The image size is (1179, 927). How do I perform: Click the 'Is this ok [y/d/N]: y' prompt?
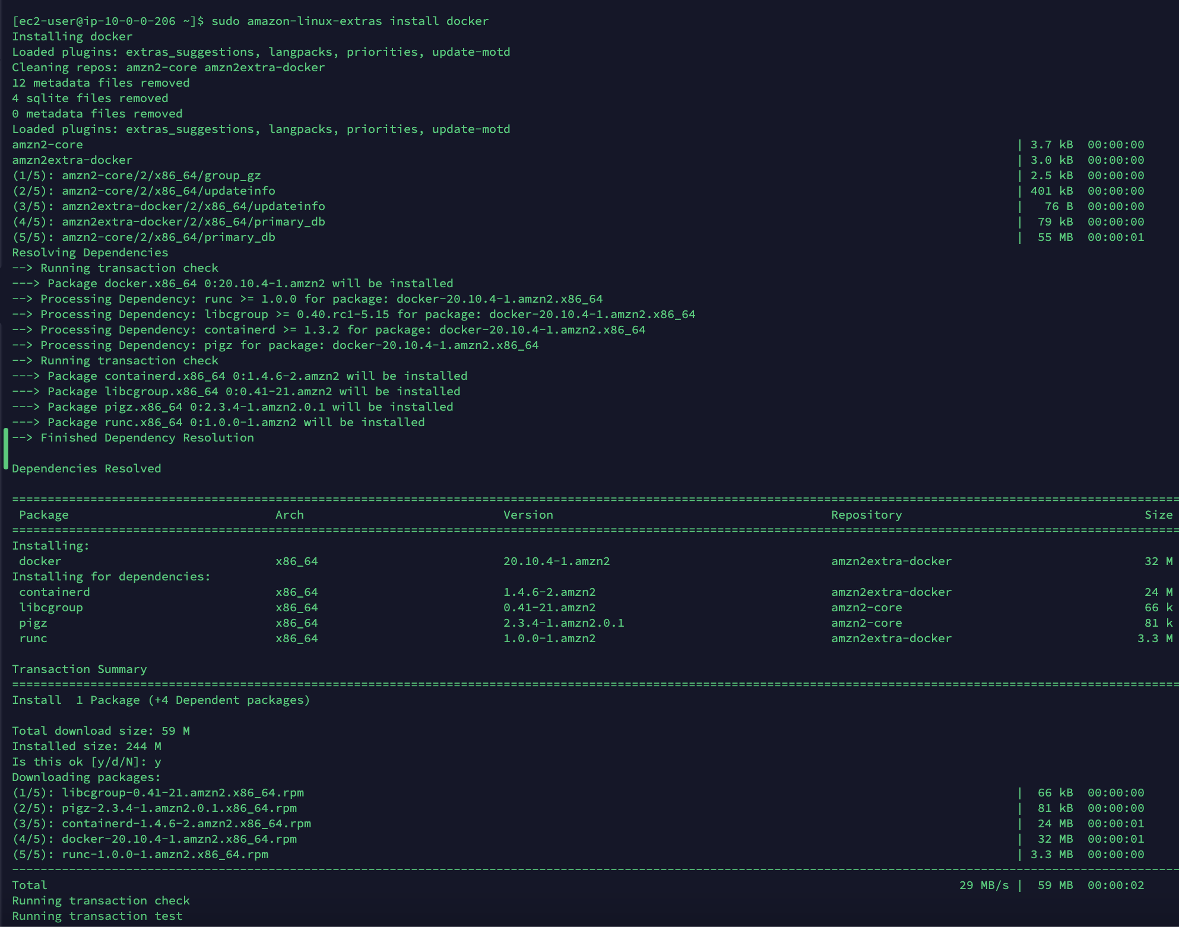(87, 762)
